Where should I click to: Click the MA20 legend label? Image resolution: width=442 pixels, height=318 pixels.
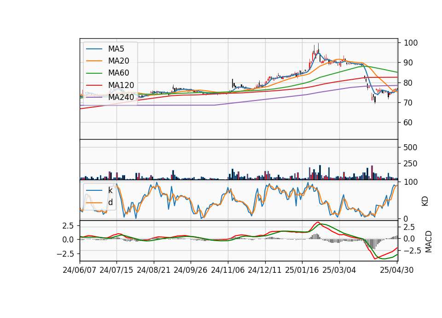pyautogui.click(x=119, y=61)
